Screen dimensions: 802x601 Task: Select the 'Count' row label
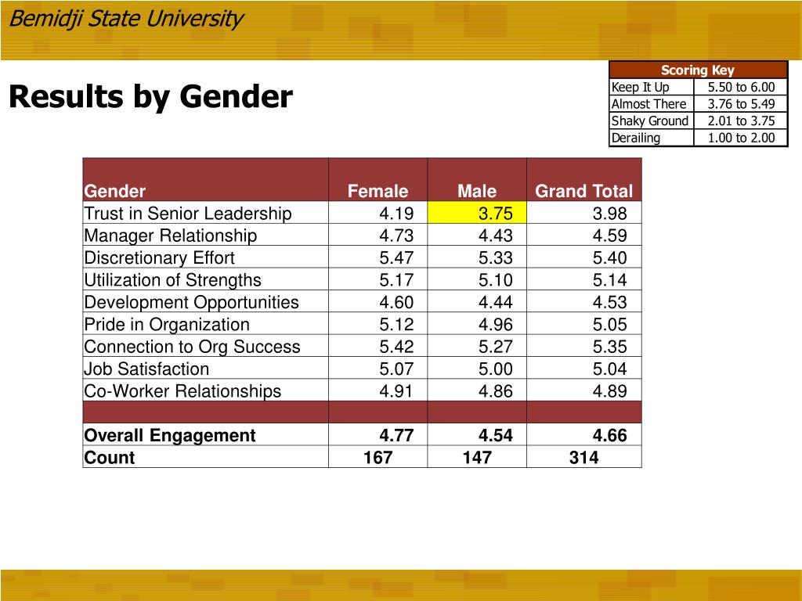tap(110, 457)
